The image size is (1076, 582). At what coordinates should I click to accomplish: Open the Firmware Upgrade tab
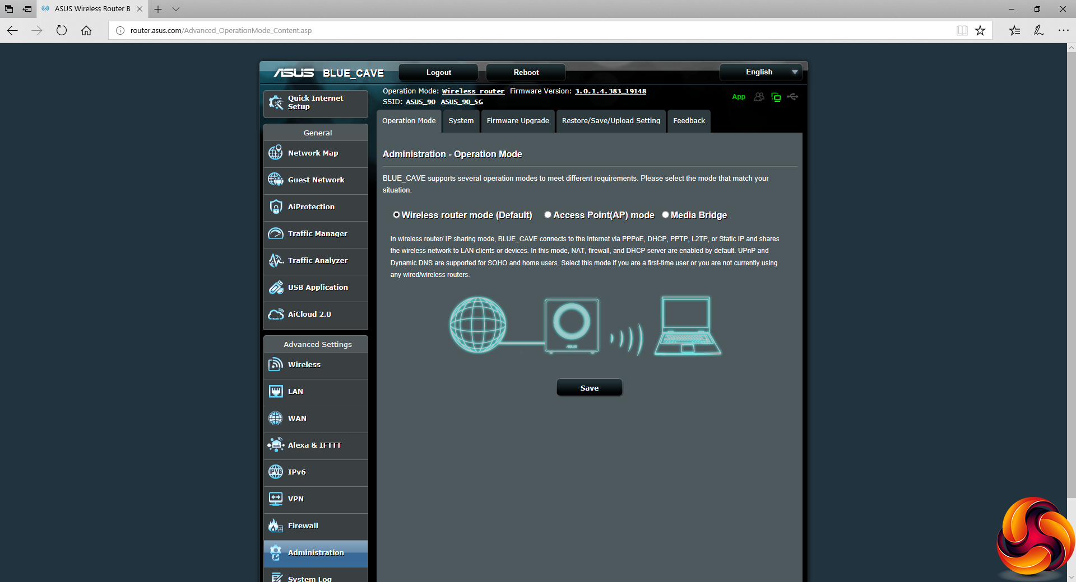click(x=518, y=121)
